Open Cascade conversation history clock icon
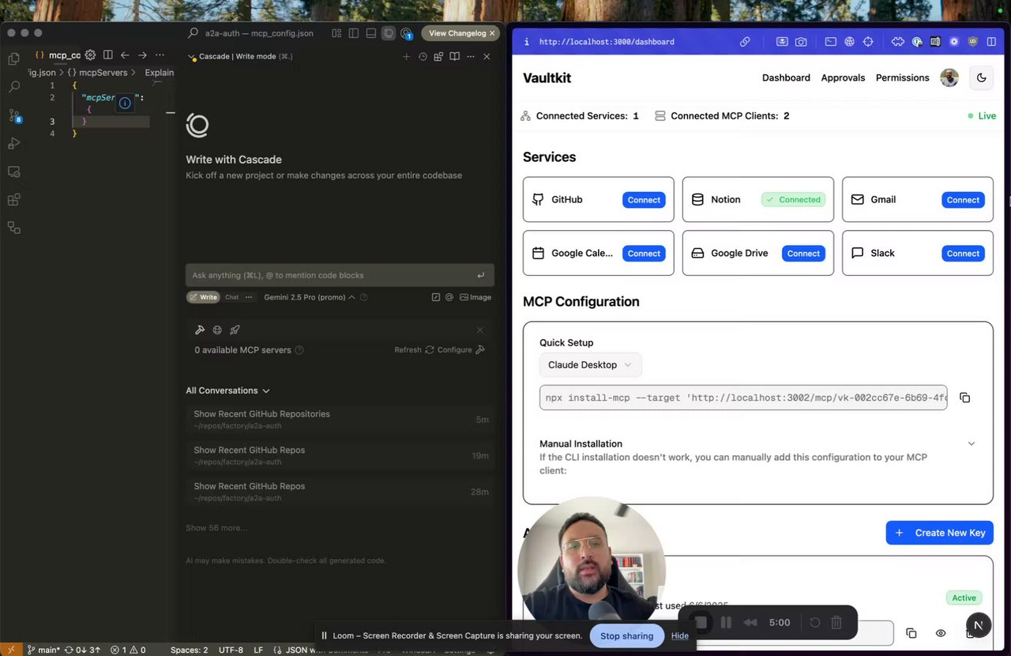1011x656 pixels. click(423, 57)
